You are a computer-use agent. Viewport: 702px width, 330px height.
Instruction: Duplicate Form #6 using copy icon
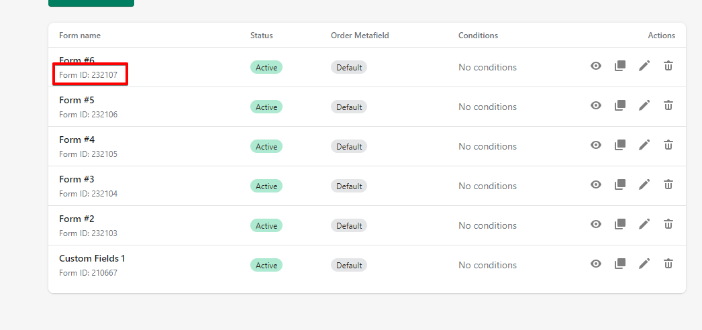[x=619, y=66]
